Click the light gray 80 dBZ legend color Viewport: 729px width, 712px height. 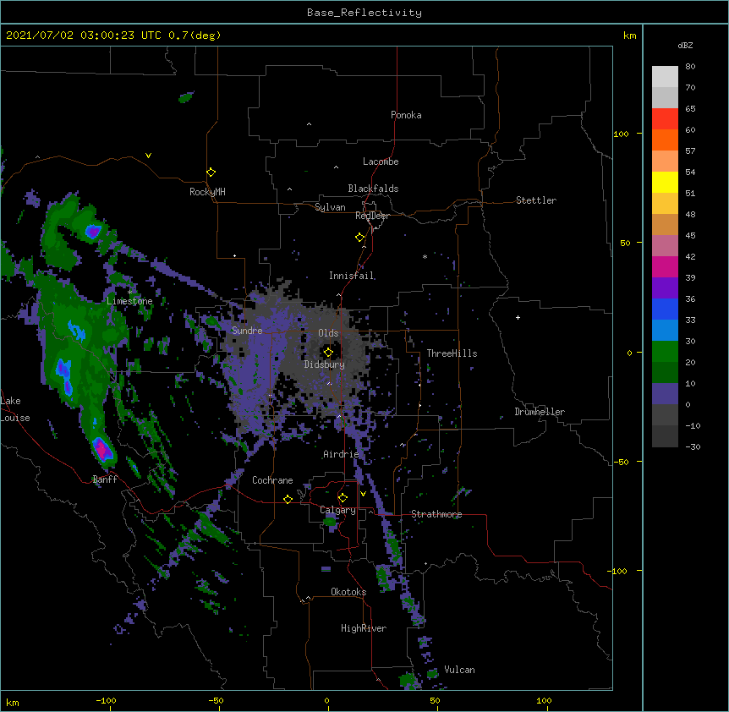[665, 76]
